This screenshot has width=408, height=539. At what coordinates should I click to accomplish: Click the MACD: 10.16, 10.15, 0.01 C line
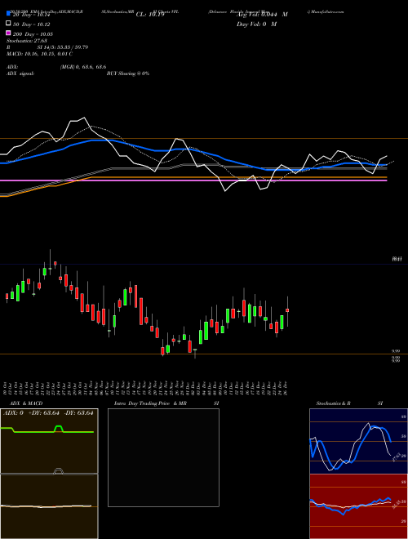tap(39, 54)
